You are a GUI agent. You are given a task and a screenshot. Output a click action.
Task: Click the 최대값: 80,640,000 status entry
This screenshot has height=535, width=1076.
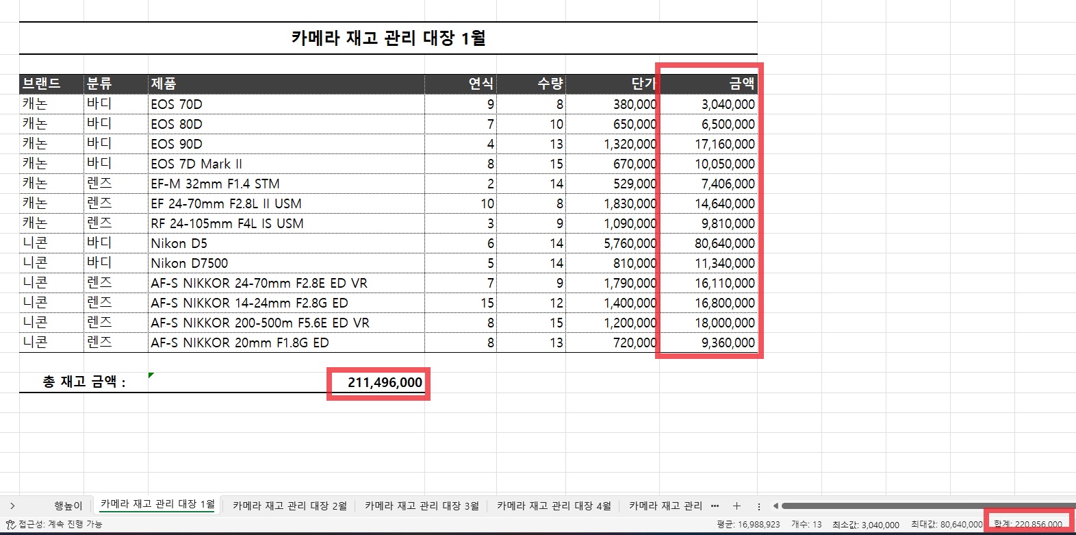pyautogui.click(x=947, y=524)
